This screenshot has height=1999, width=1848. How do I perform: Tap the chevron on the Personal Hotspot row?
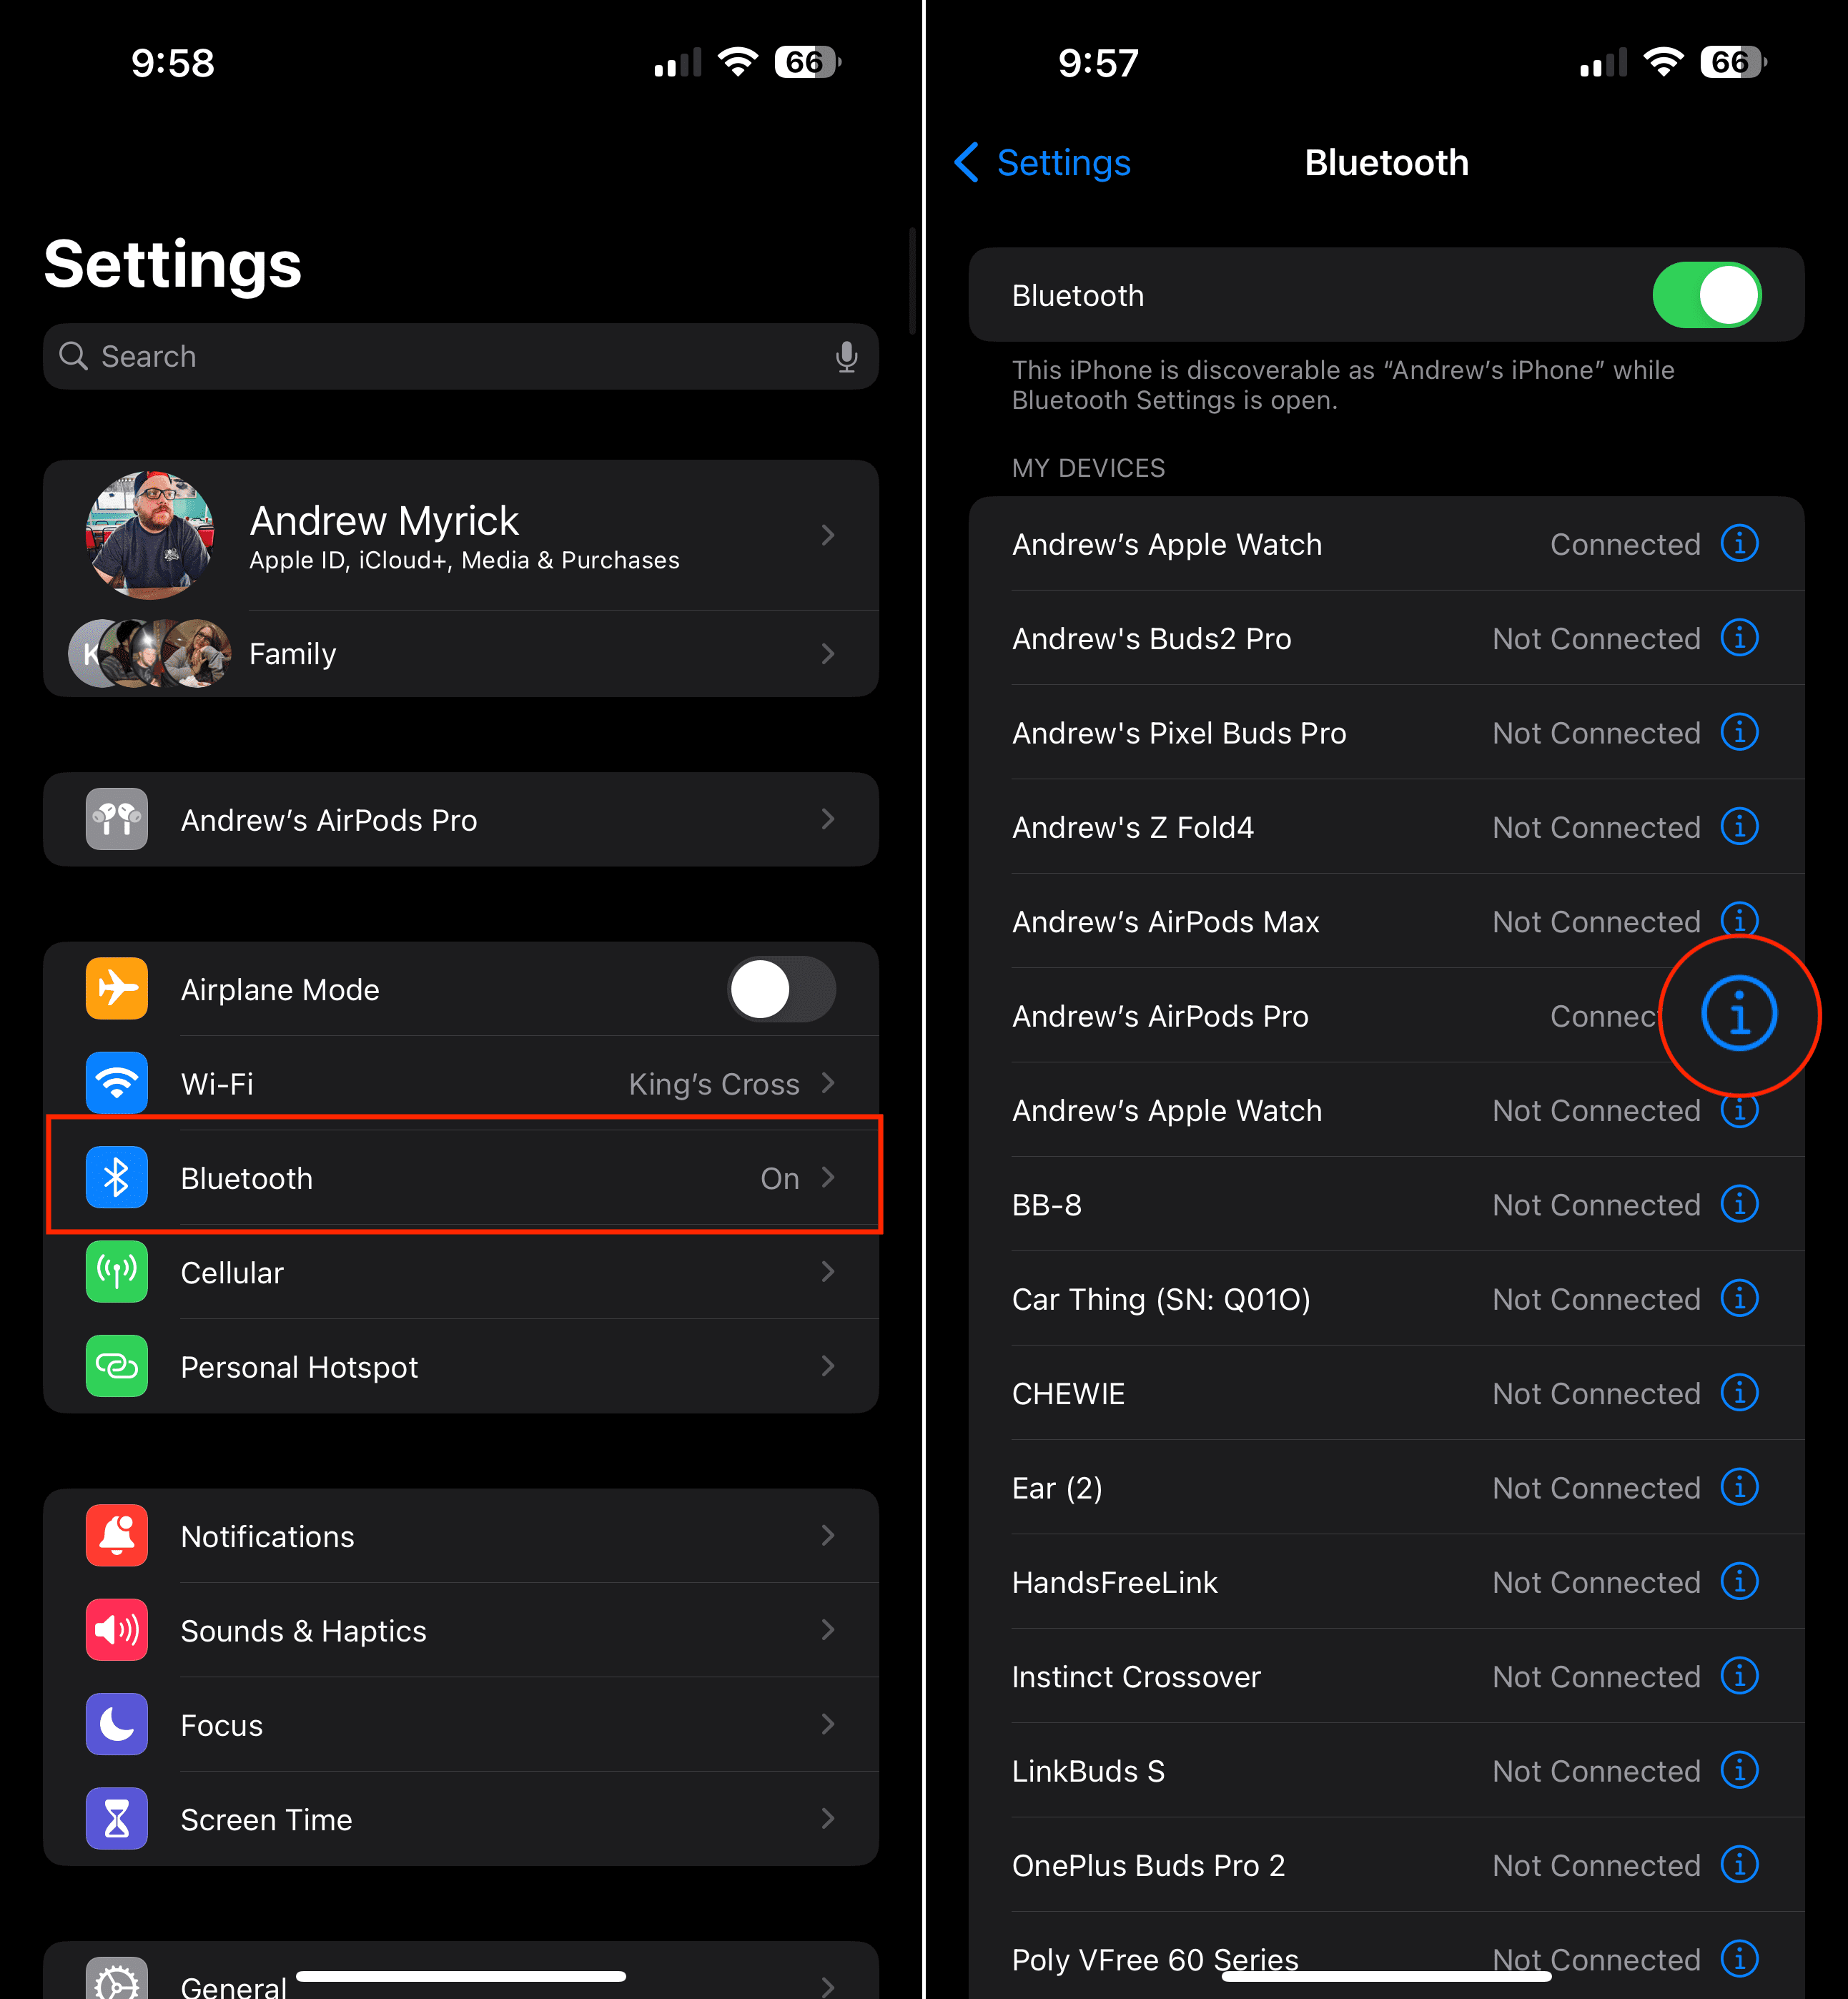(828, 1365)
